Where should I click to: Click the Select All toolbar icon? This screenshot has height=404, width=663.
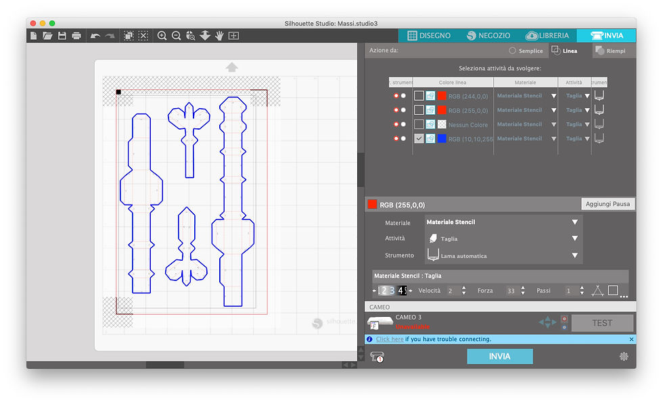point(129,36)
